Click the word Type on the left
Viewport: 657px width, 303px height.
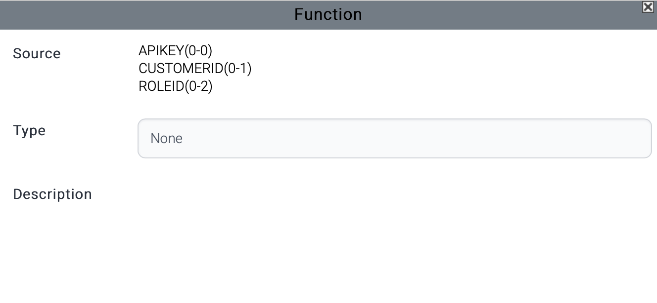point(29,131)
